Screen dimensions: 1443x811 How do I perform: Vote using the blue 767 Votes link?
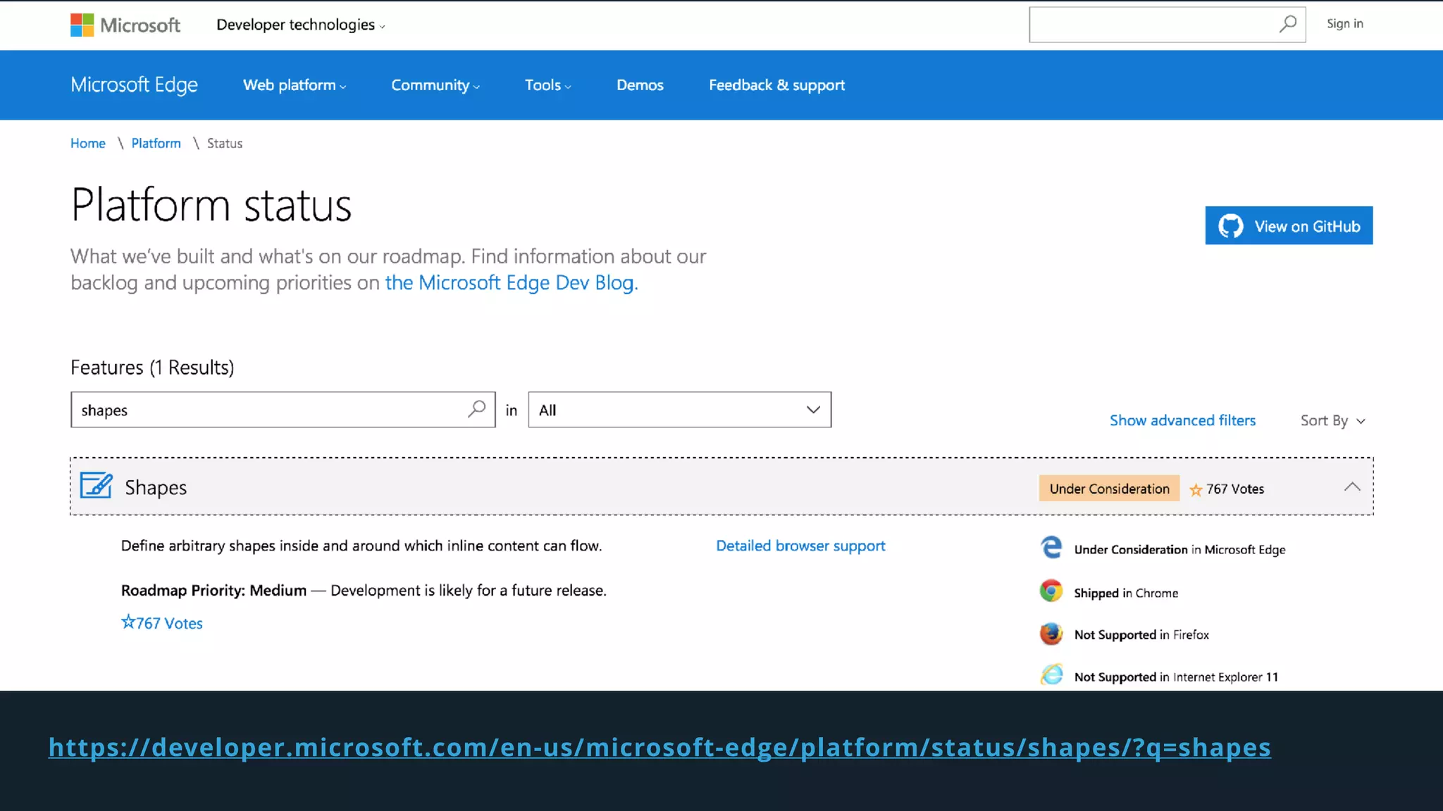click(162, 623)
